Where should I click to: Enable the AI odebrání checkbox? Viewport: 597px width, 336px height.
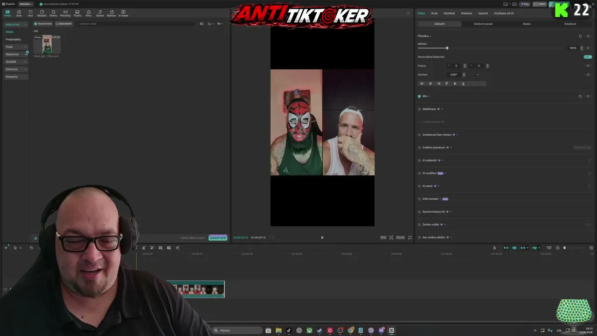coord(419,161)
